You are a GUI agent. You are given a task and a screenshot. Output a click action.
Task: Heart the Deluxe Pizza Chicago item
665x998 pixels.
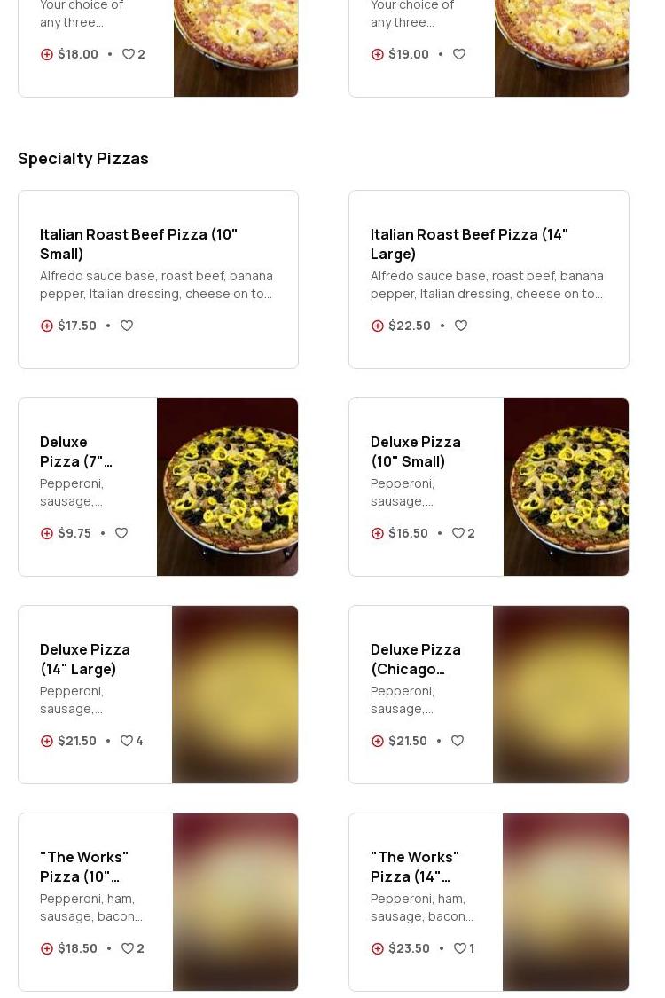pos(458,741)
